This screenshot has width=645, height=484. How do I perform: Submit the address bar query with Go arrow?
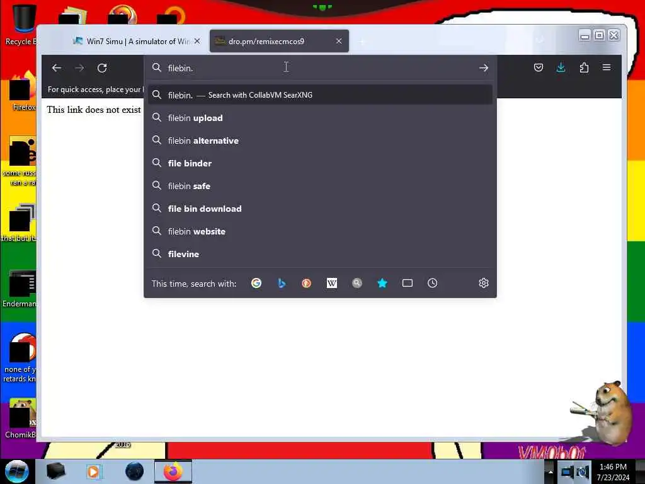point(483,68)
